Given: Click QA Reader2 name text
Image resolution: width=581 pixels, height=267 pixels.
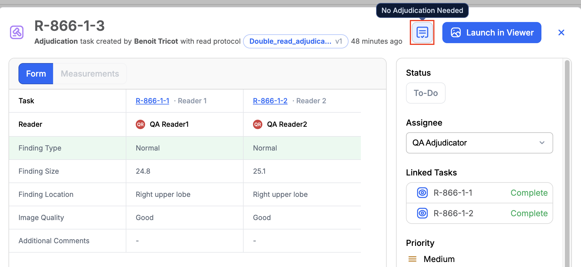Looking at the screenshot, I should 287,124.
